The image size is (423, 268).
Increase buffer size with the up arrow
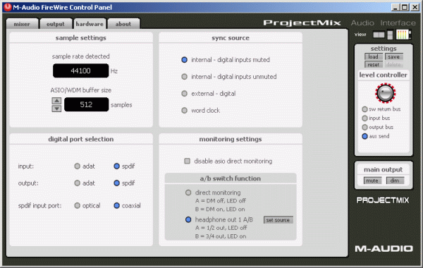point(56,101)
